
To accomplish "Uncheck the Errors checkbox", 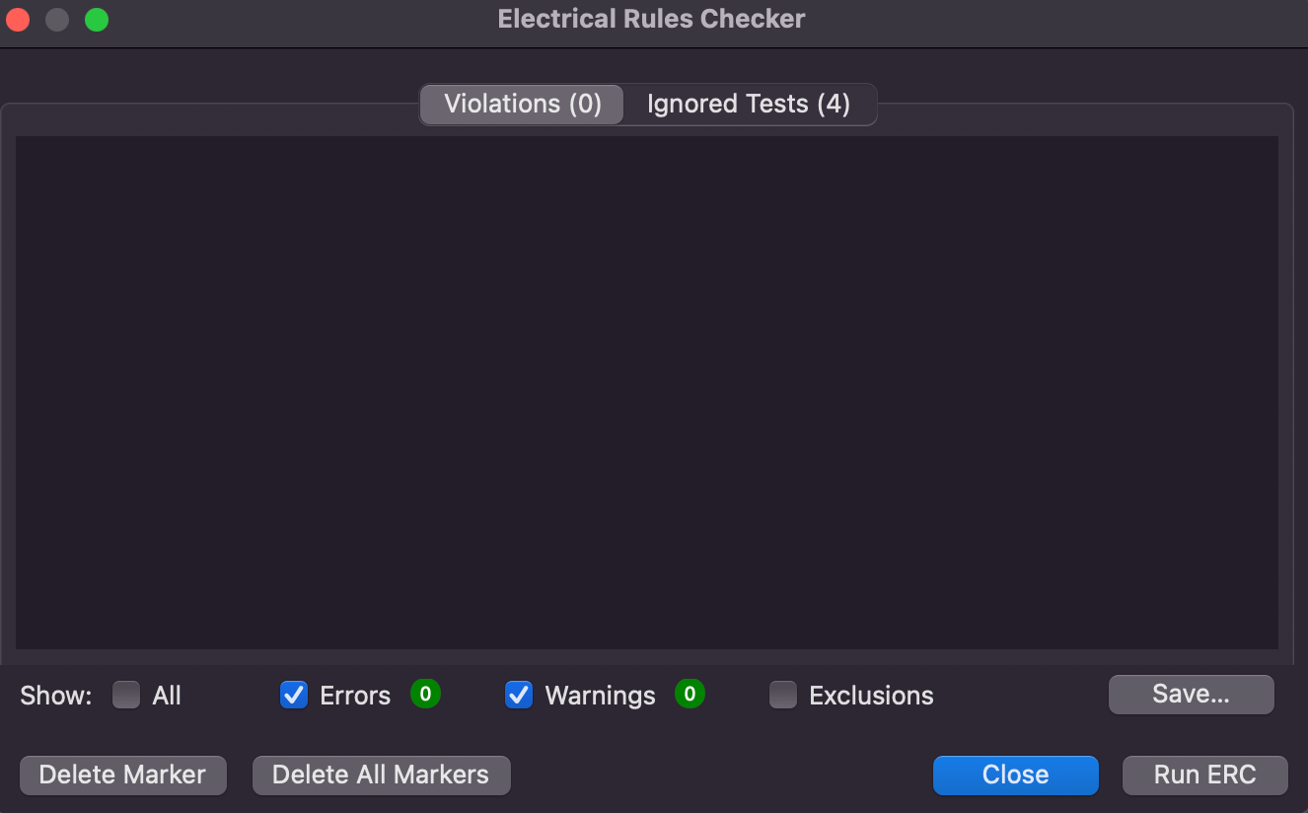I will pyautogui.click(x=294, y=696).
